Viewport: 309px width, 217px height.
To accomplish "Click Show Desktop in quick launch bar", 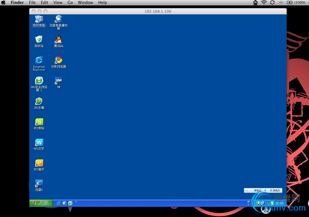I will click(64, 203).
